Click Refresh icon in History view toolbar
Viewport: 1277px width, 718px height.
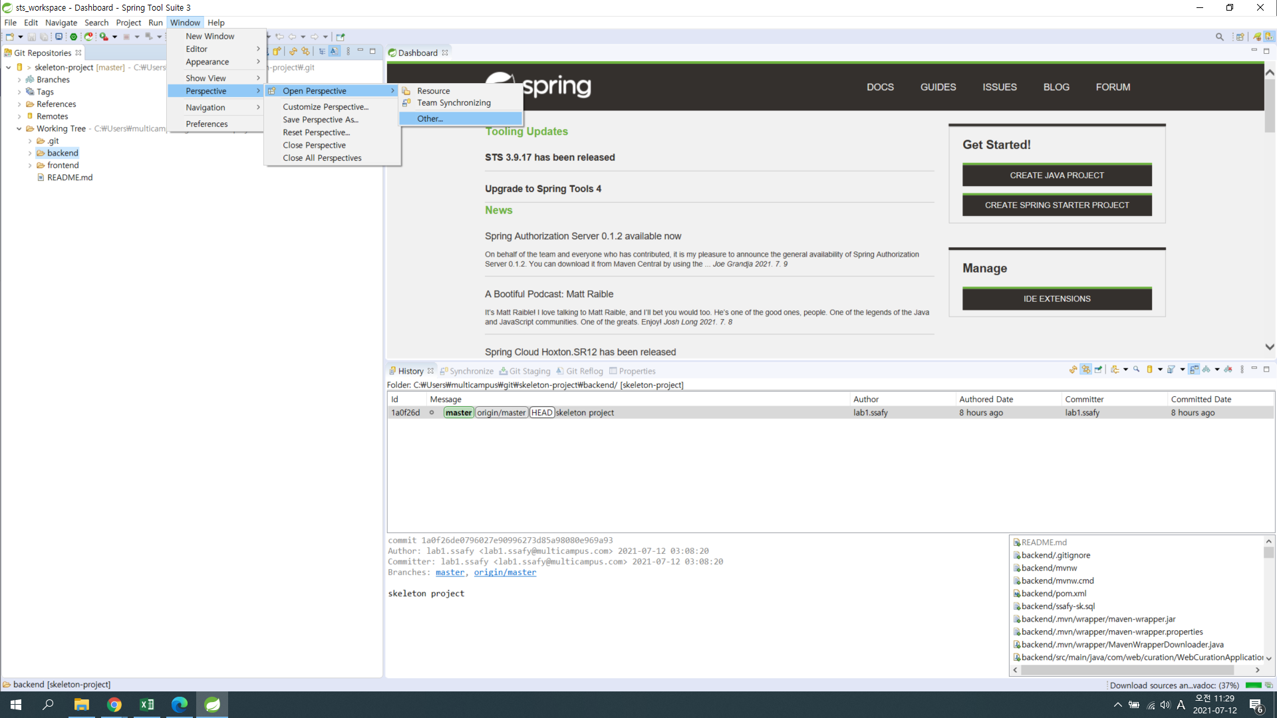pyautogui.click(x=1073, y=370)
